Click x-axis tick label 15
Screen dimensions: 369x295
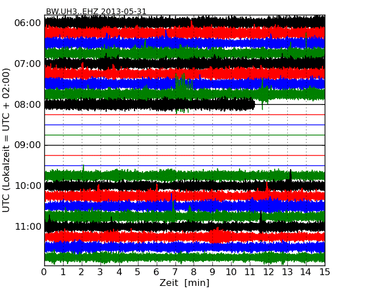[325, 272]
